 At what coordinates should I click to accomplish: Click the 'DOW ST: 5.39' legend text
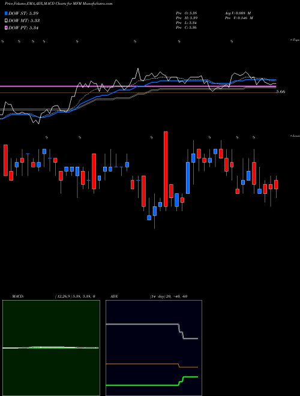coord(23,13)
